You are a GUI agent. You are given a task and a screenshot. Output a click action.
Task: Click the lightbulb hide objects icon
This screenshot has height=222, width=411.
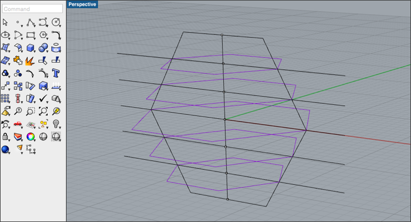click(x=56, y=124)
